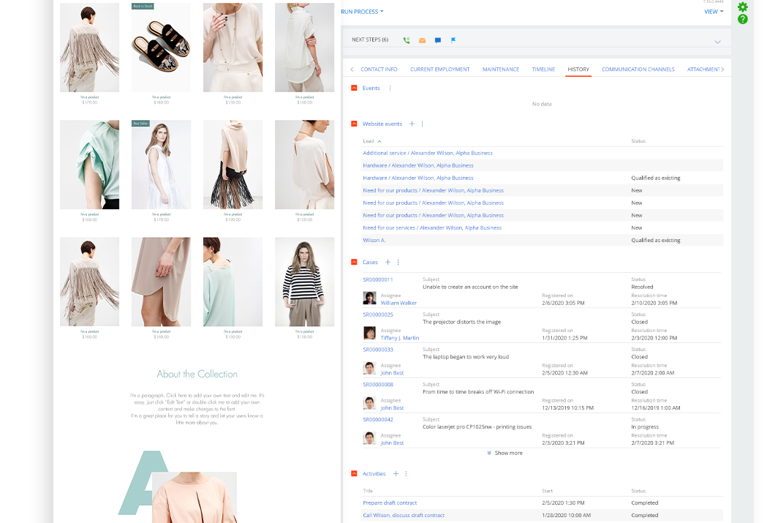Click the blue chat message icon
The width and height of the screenshot is (767, 523).
click(x=438, y=40)
